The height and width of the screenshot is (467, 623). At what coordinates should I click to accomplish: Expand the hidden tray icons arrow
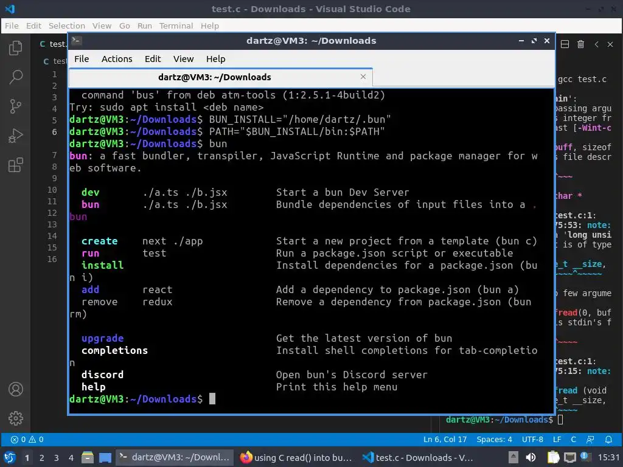tap(513, 457)
